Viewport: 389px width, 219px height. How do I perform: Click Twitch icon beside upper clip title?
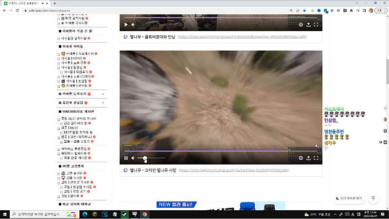tap(125, 37)
